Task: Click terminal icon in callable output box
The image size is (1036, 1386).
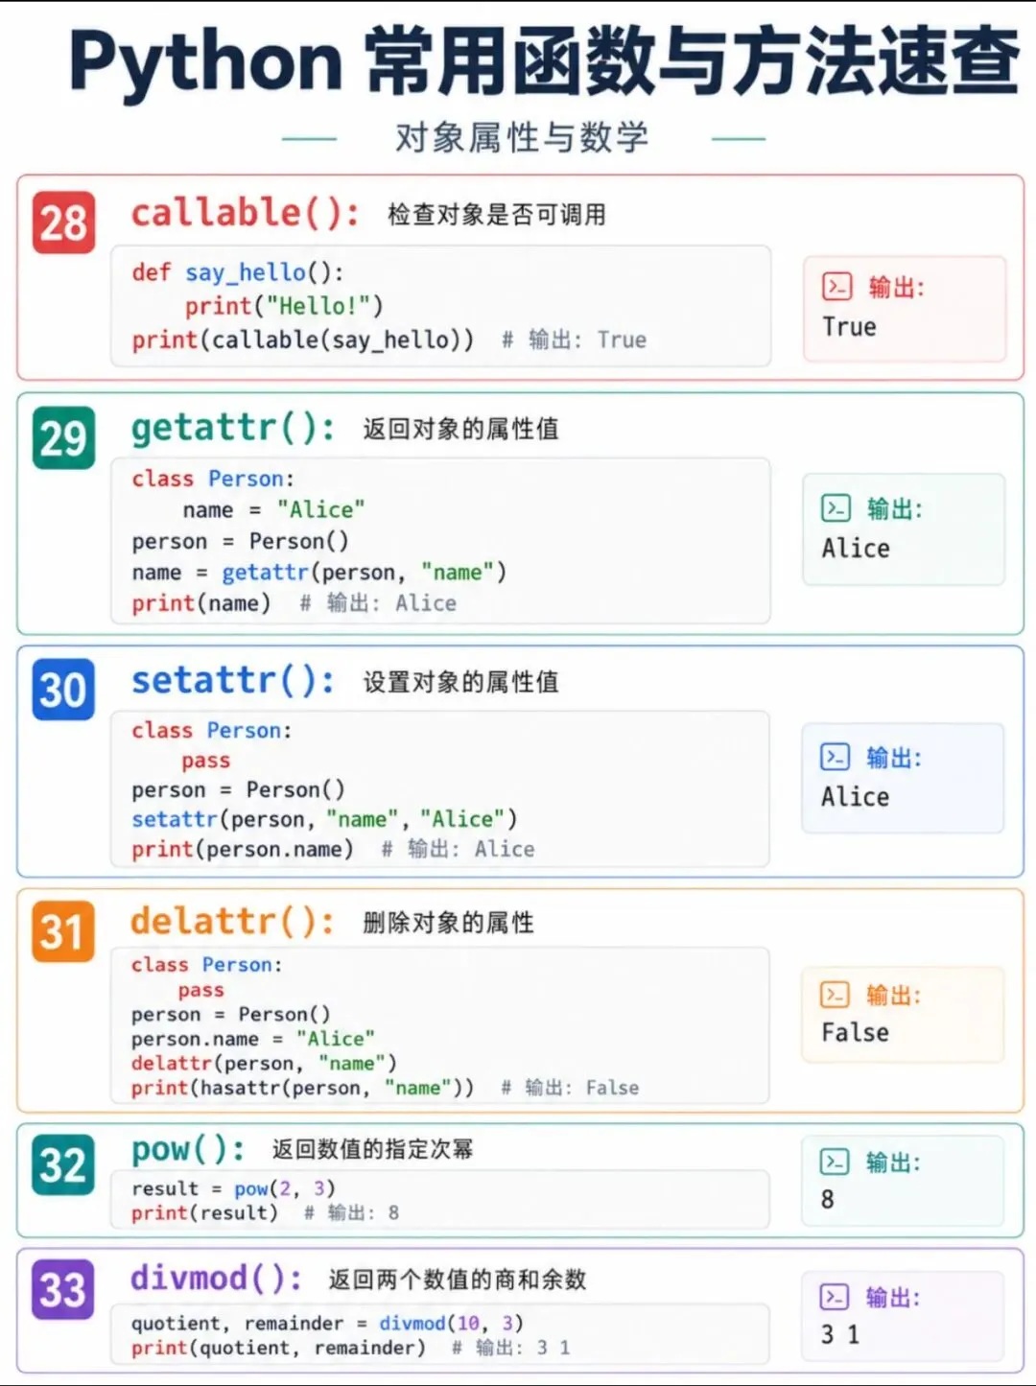Action: [x=836, y=286]
